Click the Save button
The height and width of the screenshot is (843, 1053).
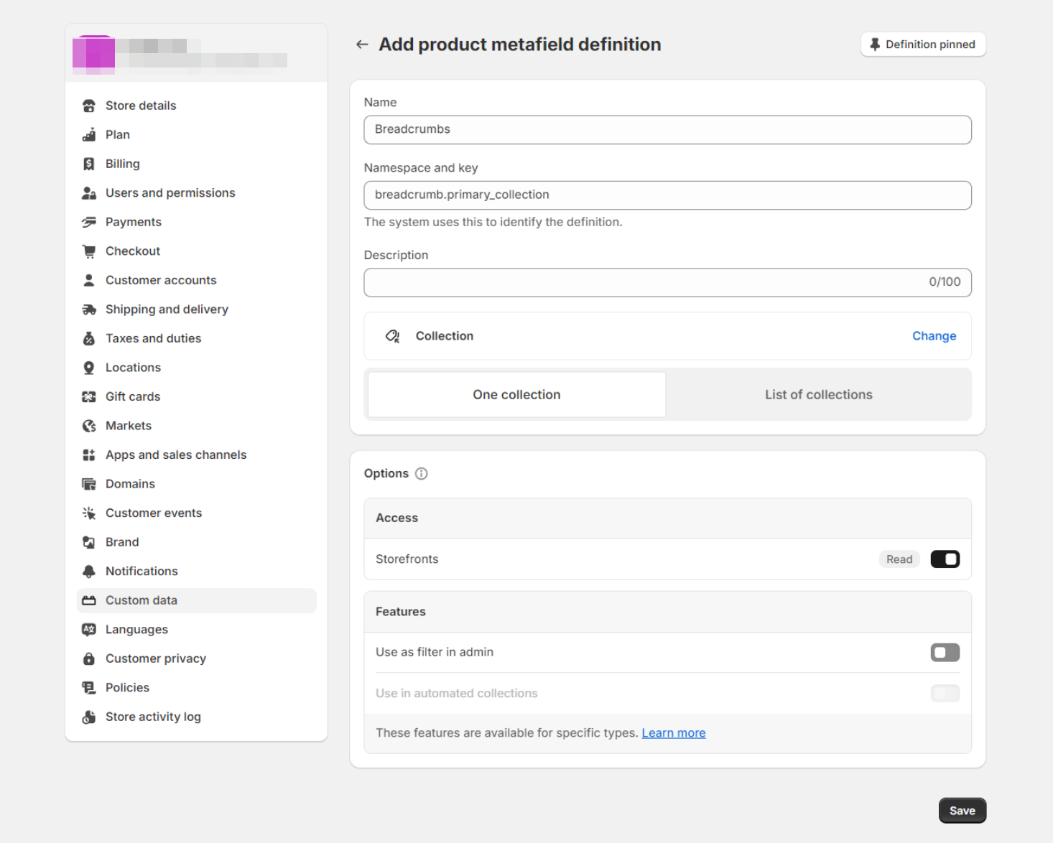[962, 811]
